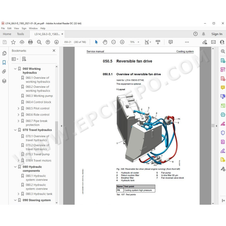Add file to starred with star icon
The height and width of the screenshot is (226, 226).
(13, 42)
